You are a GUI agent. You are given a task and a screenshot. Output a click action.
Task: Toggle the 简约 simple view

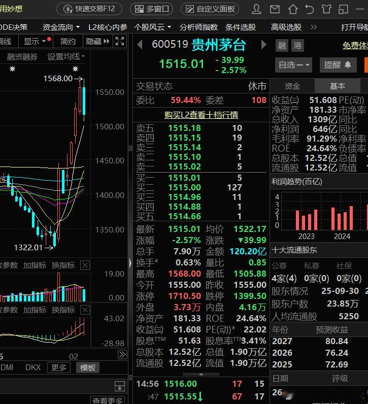pyautogui.click(x=68, y=41)
